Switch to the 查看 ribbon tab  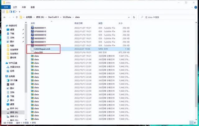coord(33,7)
